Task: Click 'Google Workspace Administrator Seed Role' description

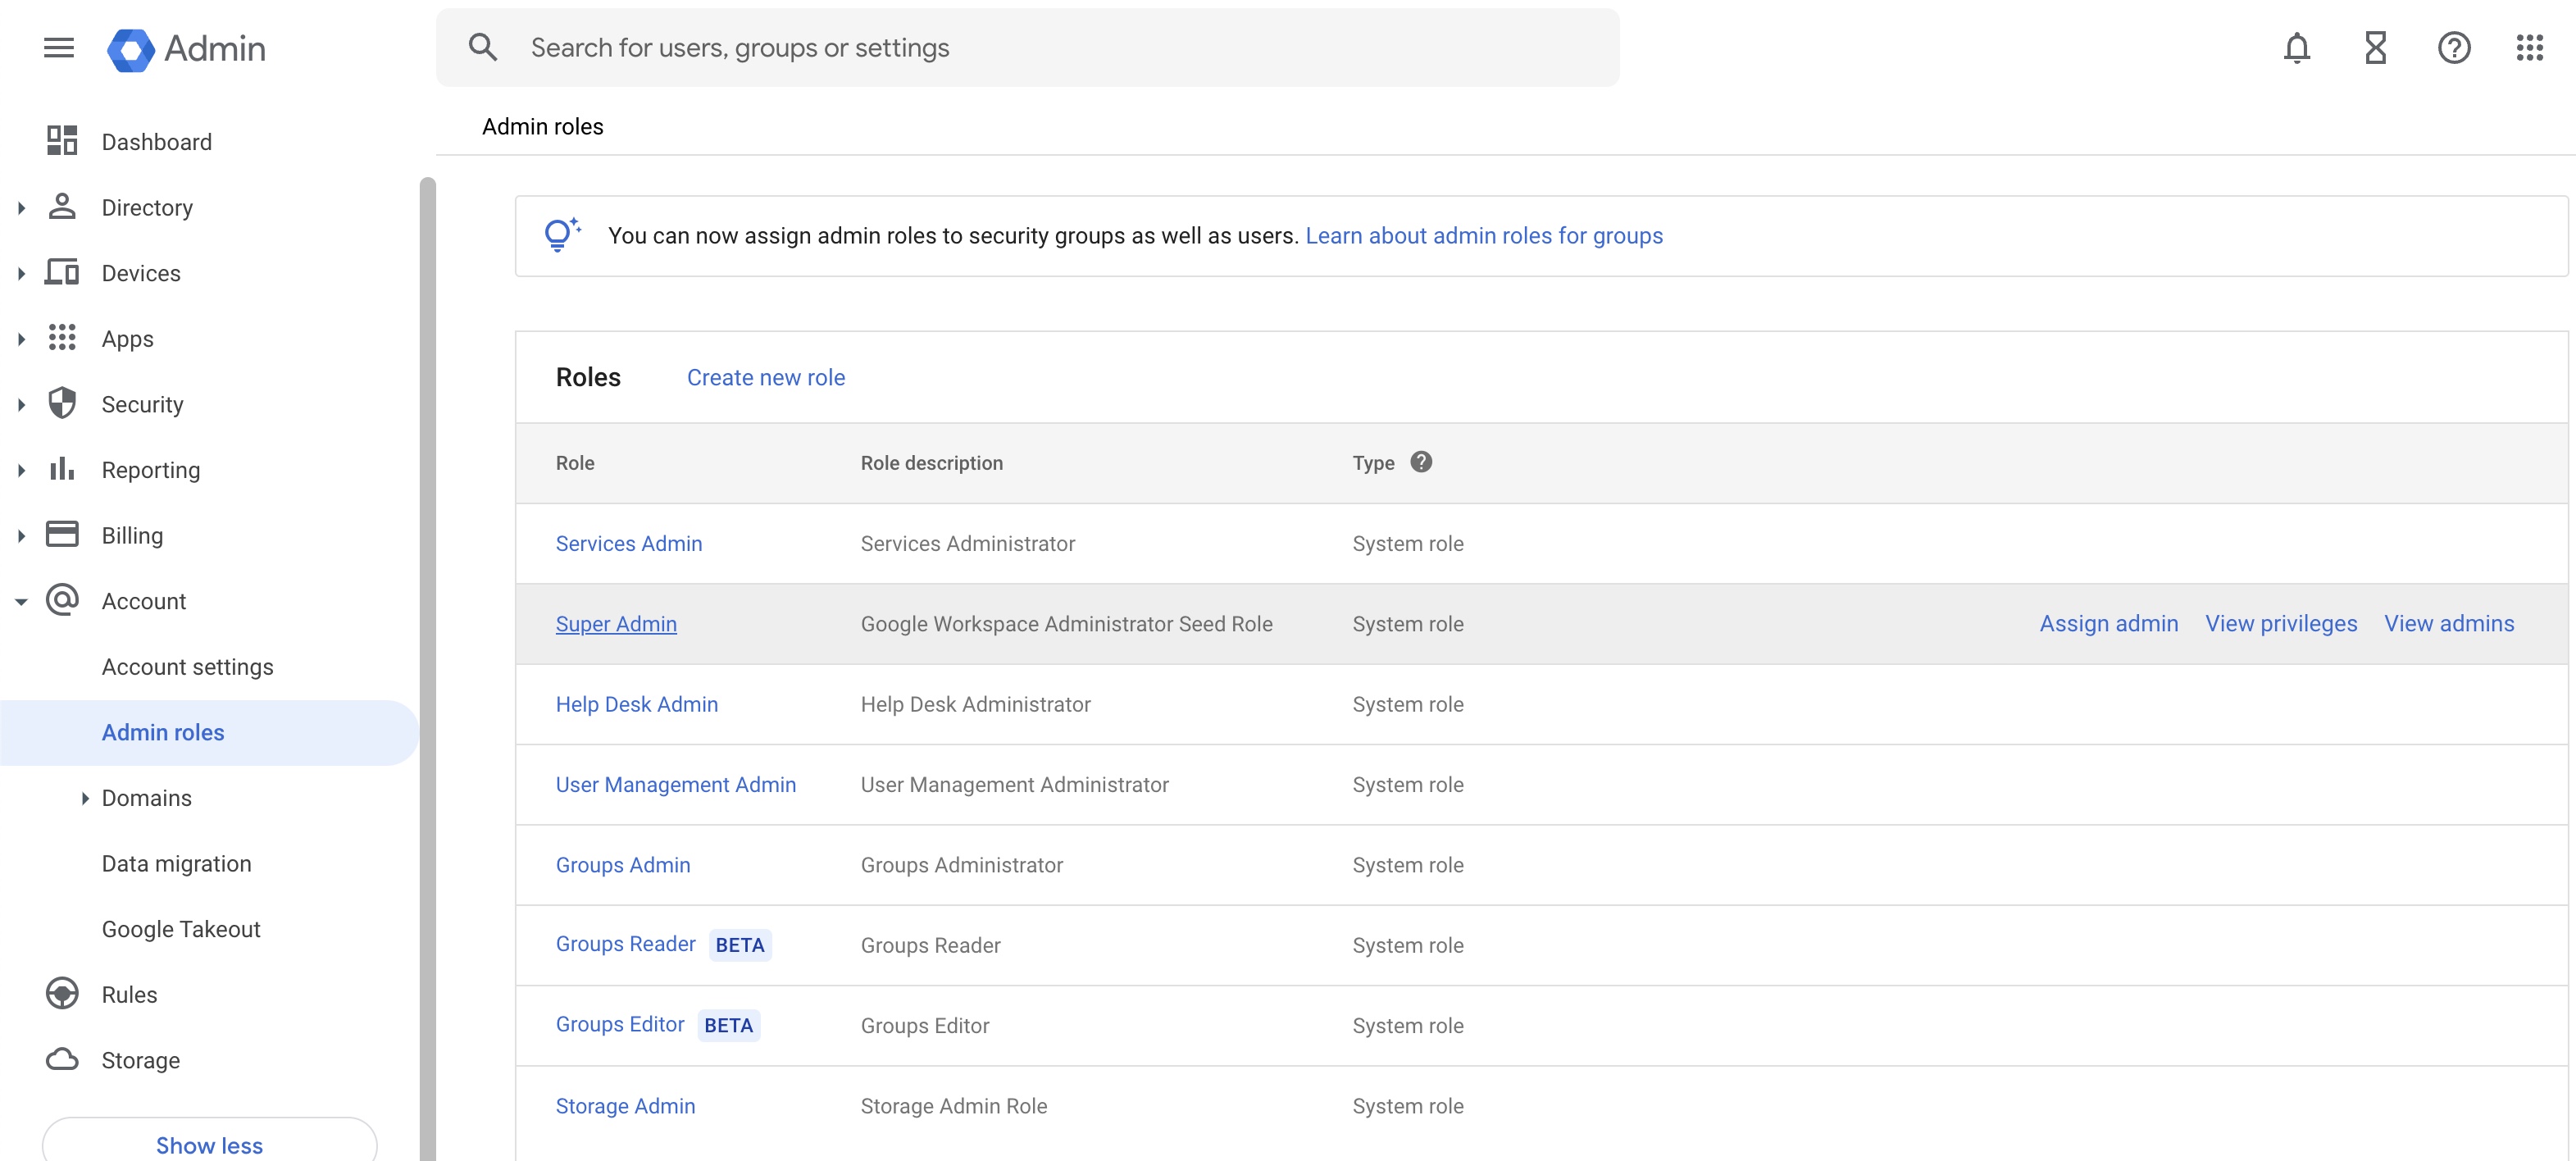Action: 1066,624
